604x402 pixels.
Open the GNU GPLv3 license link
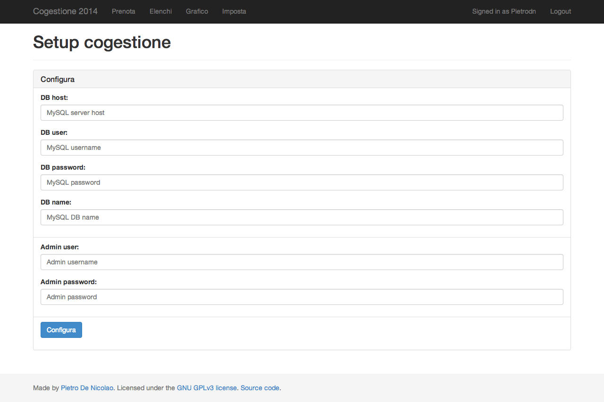[x=207, y=388]
